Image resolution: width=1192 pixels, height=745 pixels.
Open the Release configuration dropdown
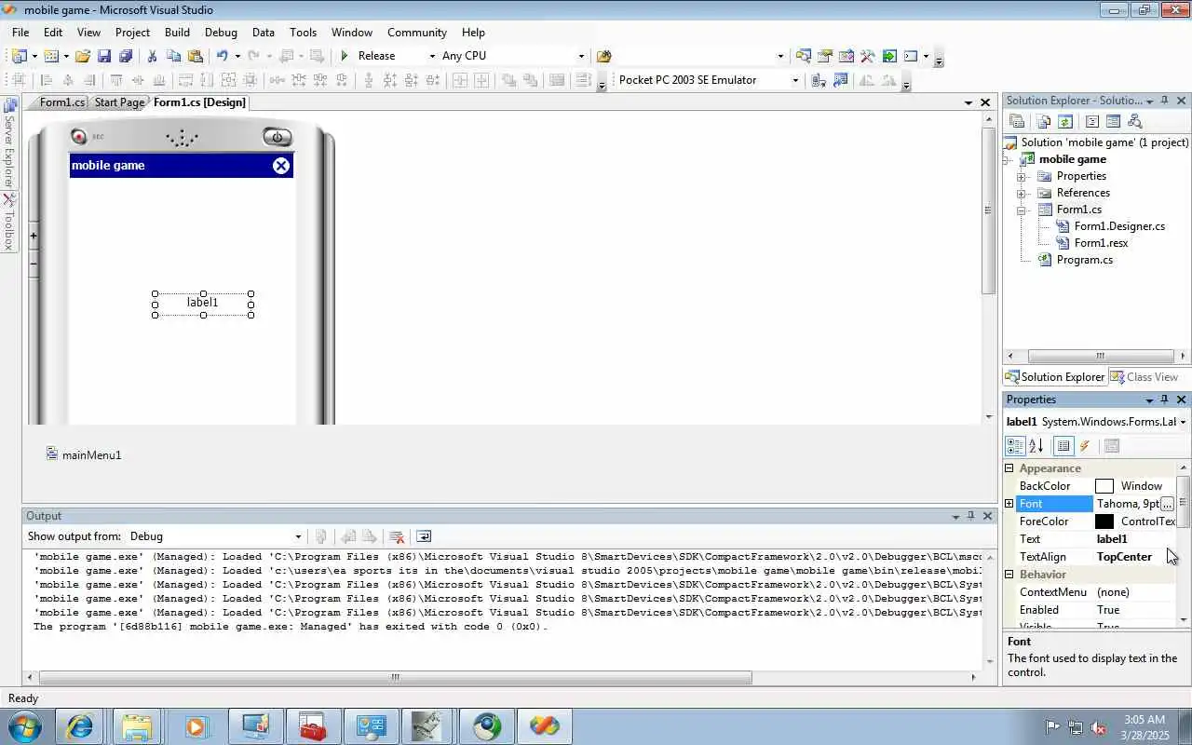pos(431,56)
